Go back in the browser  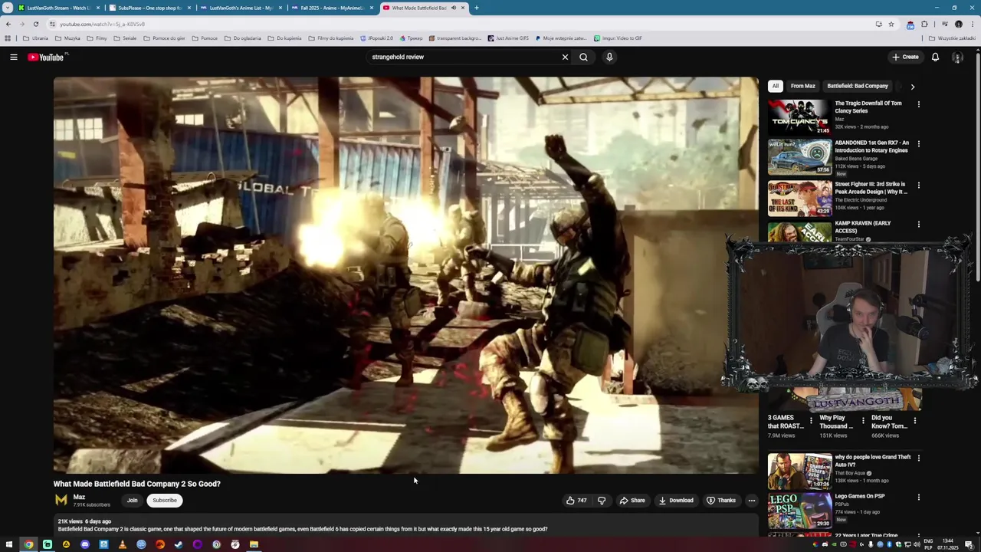click(8, 24)
